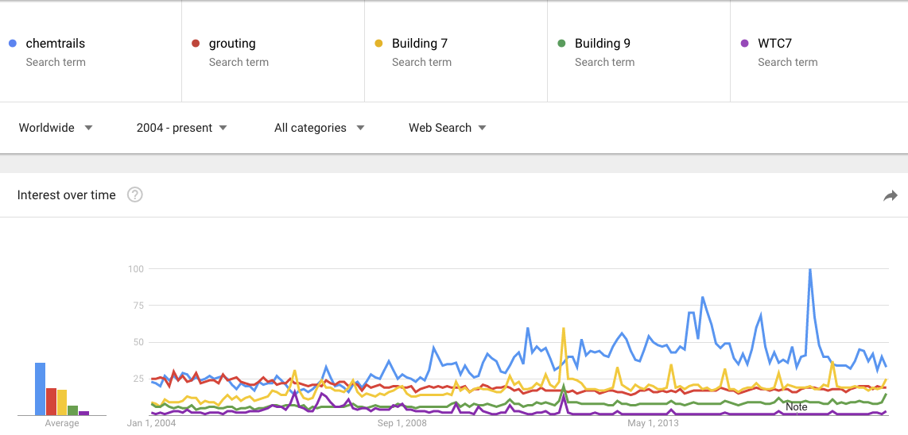Click the Note marker on the chart
The image size is (908, 435).
coord(797,406)
